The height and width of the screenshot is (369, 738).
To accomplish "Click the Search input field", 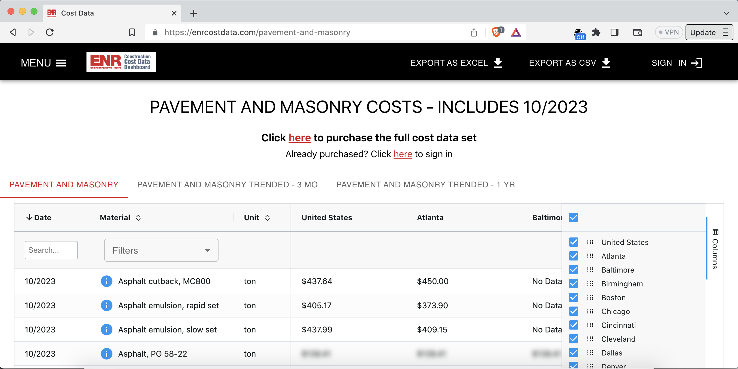I will pyautogui.click(x=51, y=250).
